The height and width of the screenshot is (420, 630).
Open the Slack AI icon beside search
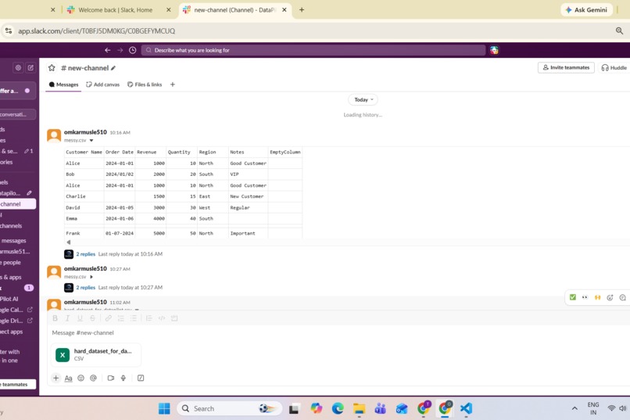point(494,50)
